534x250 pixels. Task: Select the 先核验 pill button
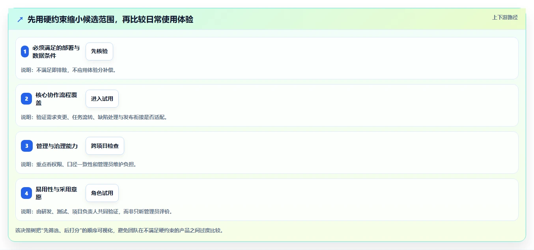coord(99,51)
